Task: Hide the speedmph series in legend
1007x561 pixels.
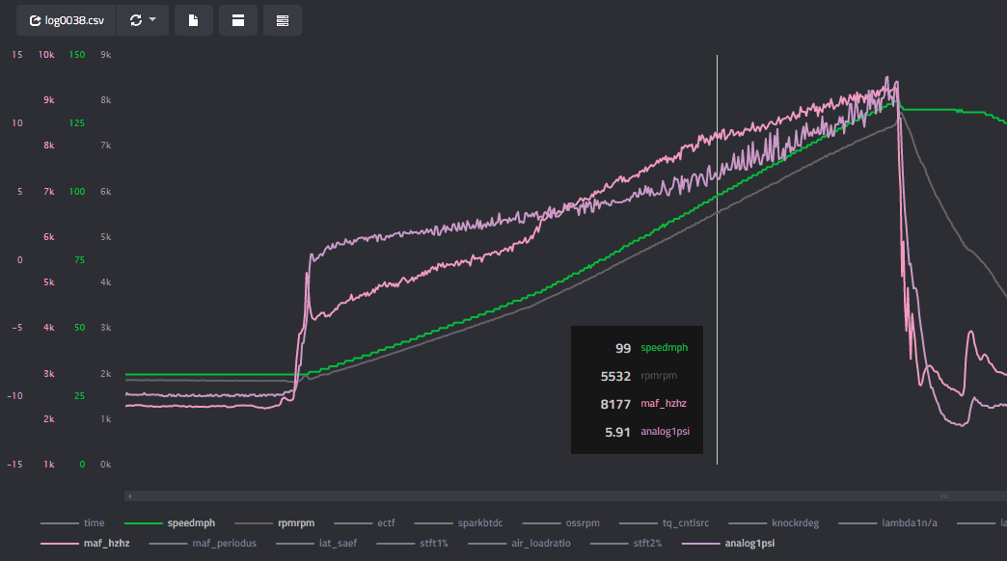Action: click(x=170, y=523)
